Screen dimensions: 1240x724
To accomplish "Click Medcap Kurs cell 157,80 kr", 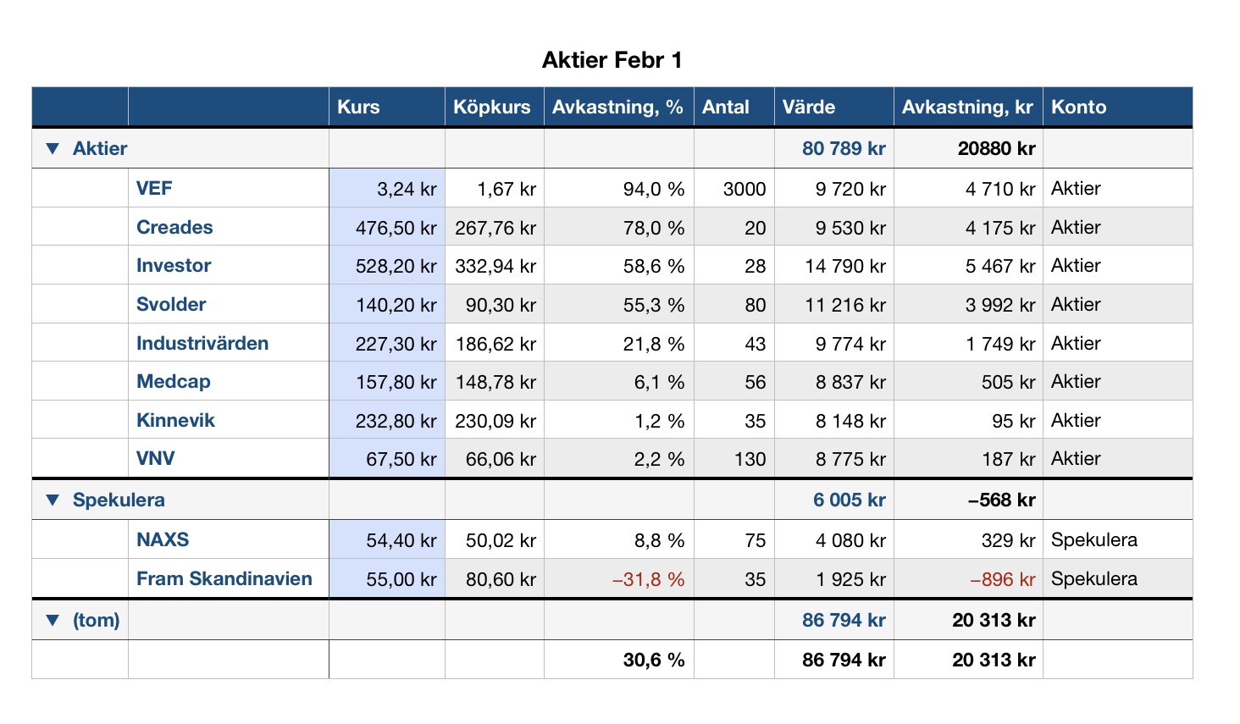I will 387,381.
